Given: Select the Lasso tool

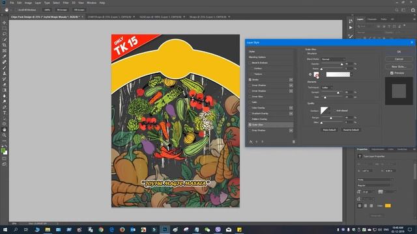Looking at the screenshot, I should (x=5, y=34).
